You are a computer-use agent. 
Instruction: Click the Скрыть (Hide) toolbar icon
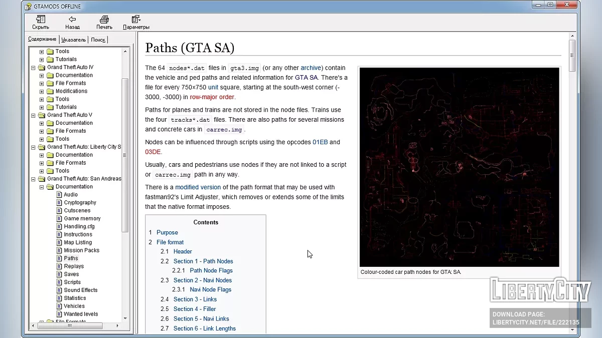point(41,20)
